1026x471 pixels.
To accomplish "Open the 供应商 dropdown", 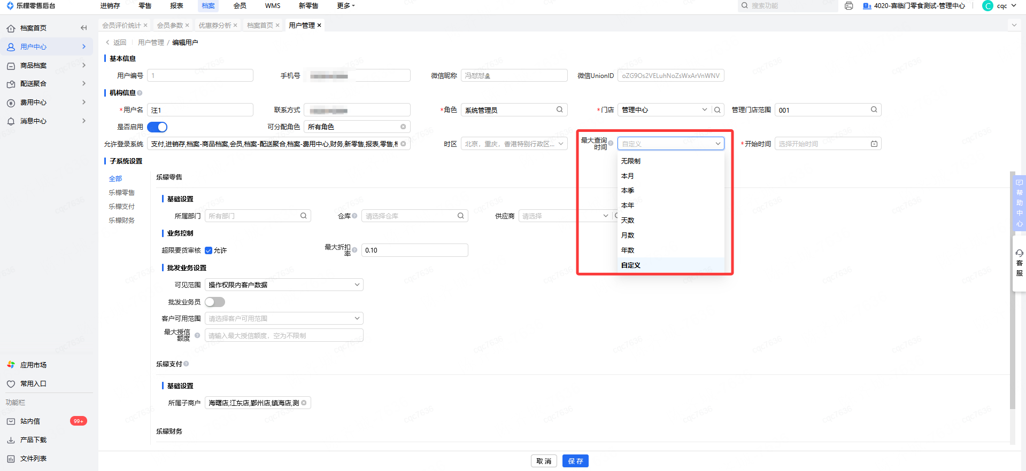I will click(565, 216).
